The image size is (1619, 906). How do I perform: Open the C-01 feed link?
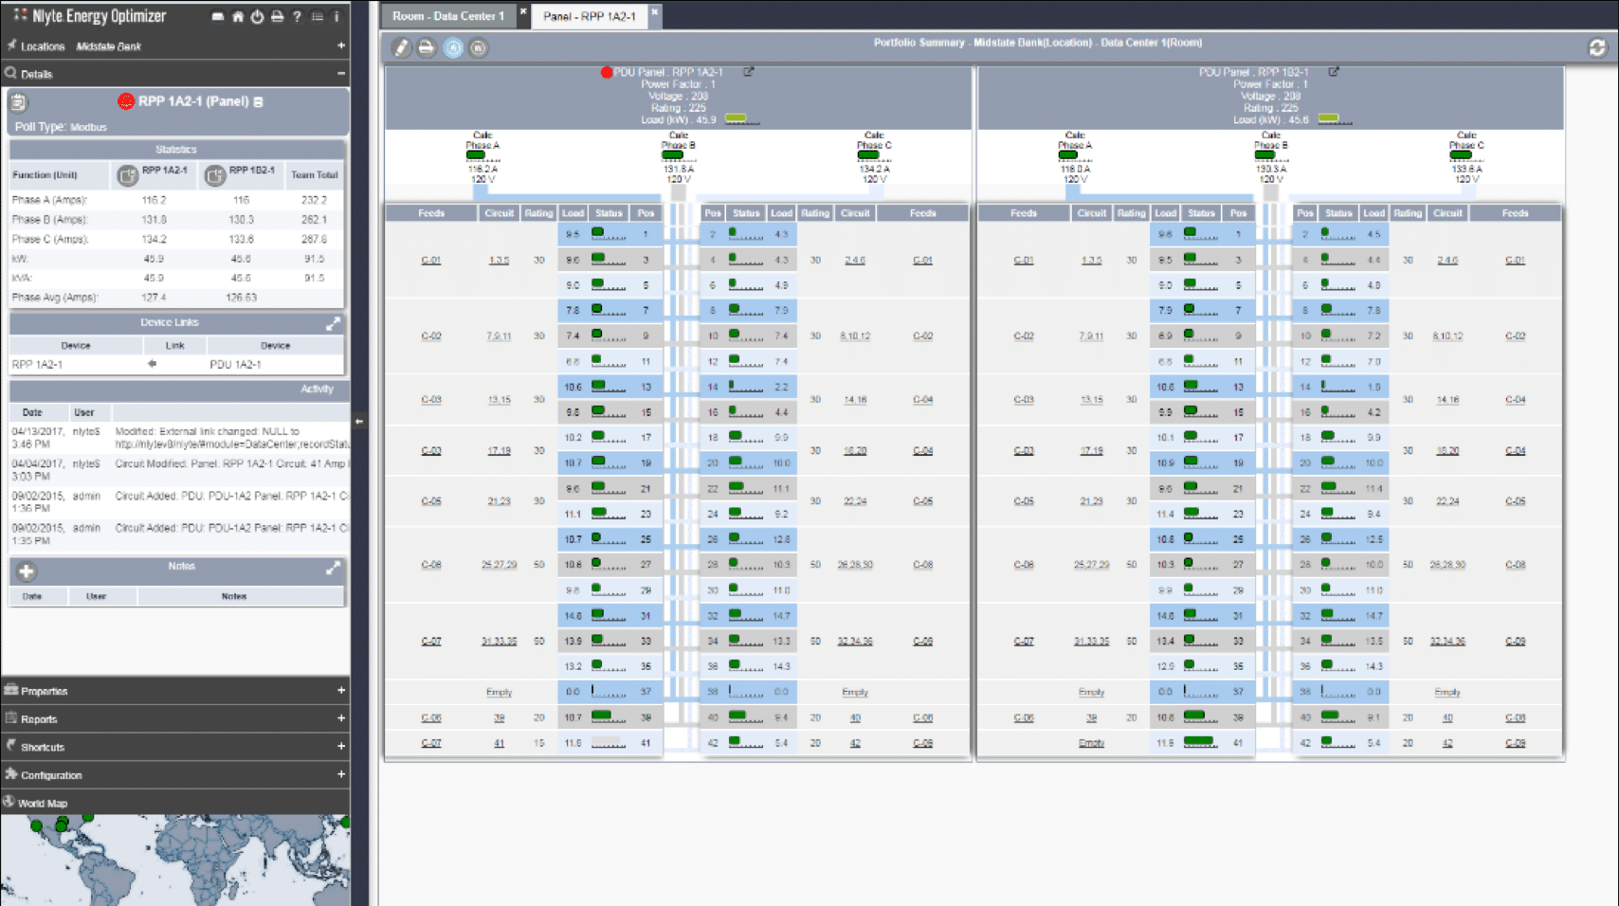pos(431,259)
